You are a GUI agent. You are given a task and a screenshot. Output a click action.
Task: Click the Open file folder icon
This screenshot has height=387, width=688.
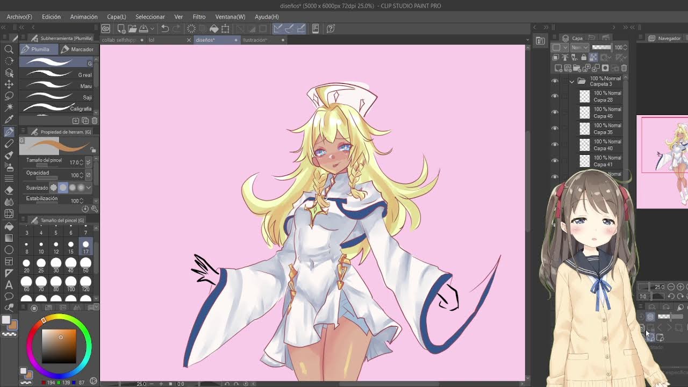point(132,28)
